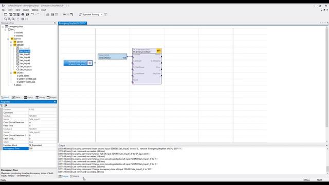The height and width of the screenshot is (185, 329).
Task: Select 0-SAFETY_WIRELESS tree item
Action: pyautogui.click(x=26, y=82)
